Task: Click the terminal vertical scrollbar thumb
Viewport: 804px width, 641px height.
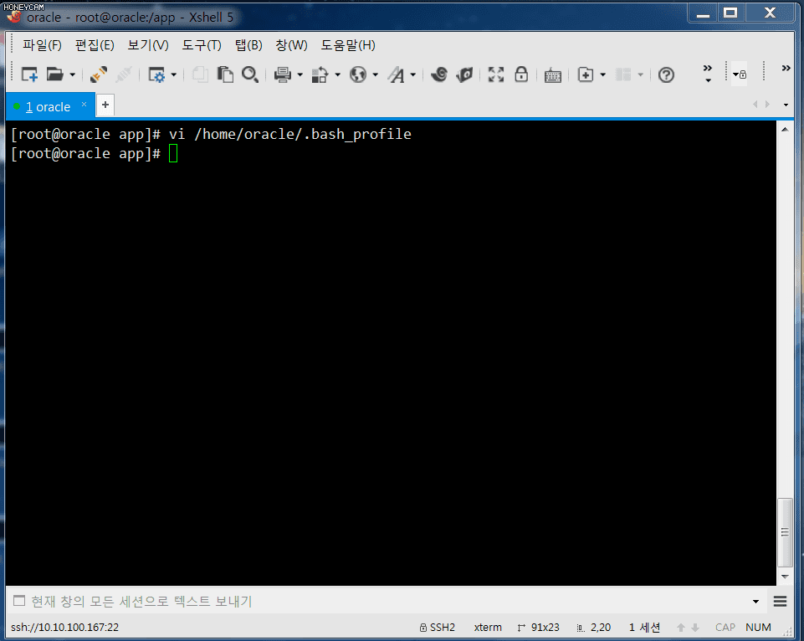Action: pyautogui.click(x=785, y=532)
